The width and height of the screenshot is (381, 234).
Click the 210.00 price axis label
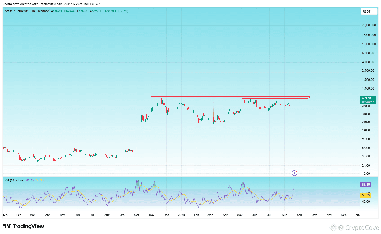tap(367, 122)
